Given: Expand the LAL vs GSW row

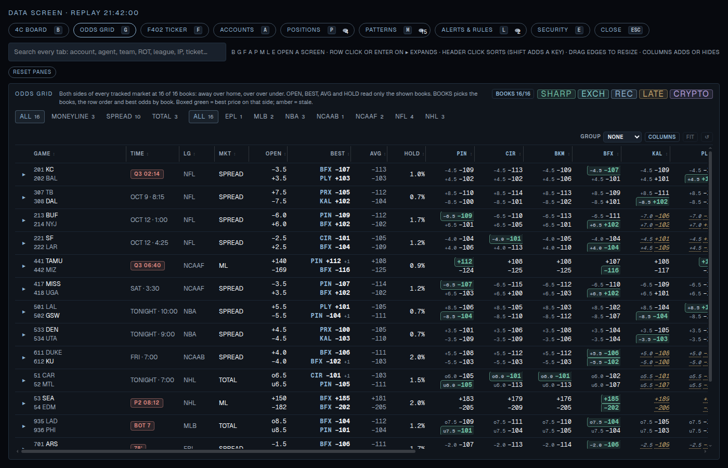Looking at the screenshot, I should (x=23, y=312).
